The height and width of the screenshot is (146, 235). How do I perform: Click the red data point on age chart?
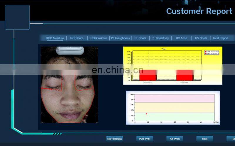(x=147, y=114)
